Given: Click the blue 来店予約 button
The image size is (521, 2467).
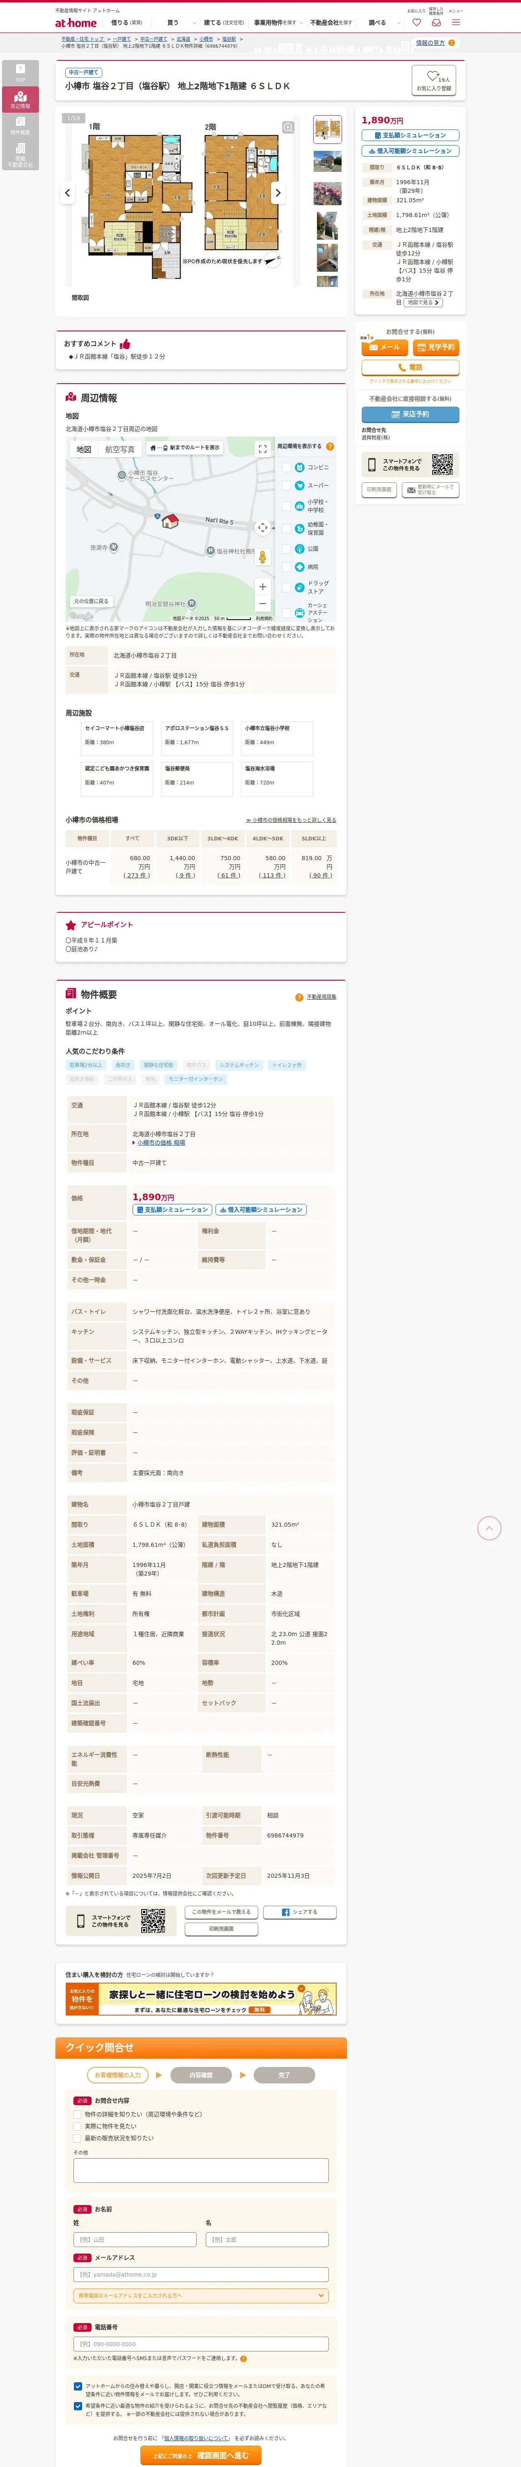Looking at the screenshot, I should [410, 415].
